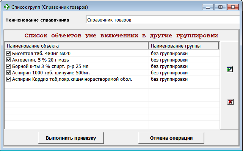The height and width of the screenshot is (151, 243).
Task: Click the uncheck-all red cross icon
Action: click(x=230, y=102)
